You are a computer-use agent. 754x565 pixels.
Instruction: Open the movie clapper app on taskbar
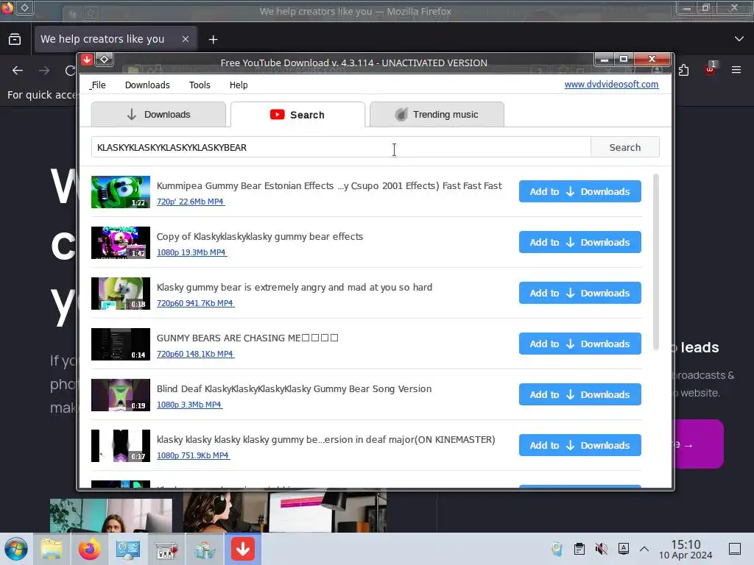(x=166, y=550)
